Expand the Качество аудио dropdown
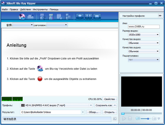Image resolution: width=165 pixels, height=125 pixels. point(144,51)
